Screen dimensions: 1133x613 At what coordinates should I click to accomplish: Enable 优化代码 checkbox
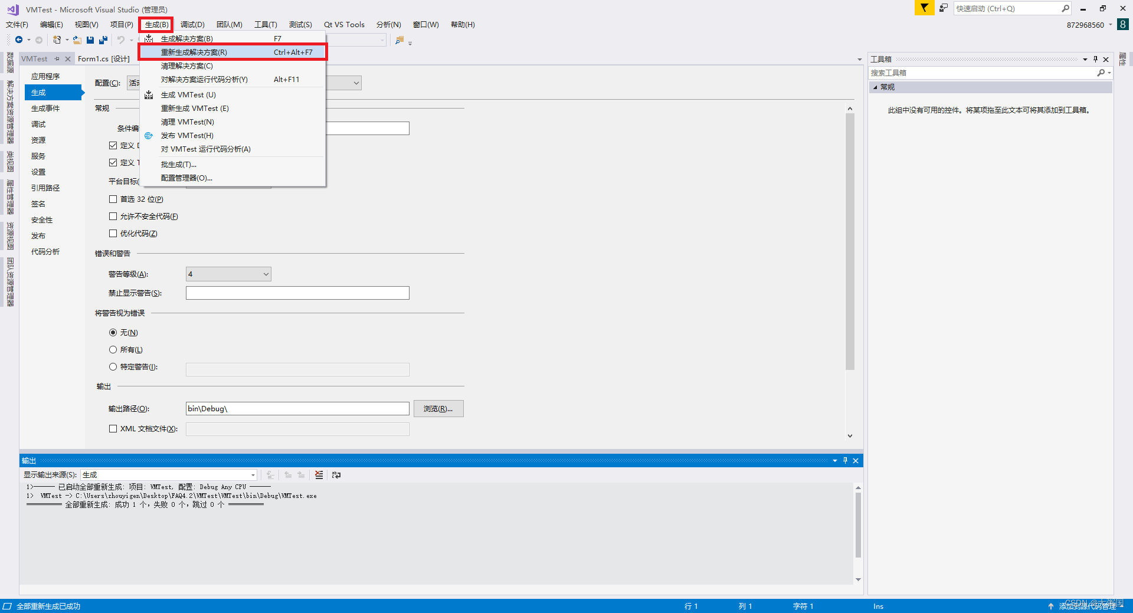point(113,234)
